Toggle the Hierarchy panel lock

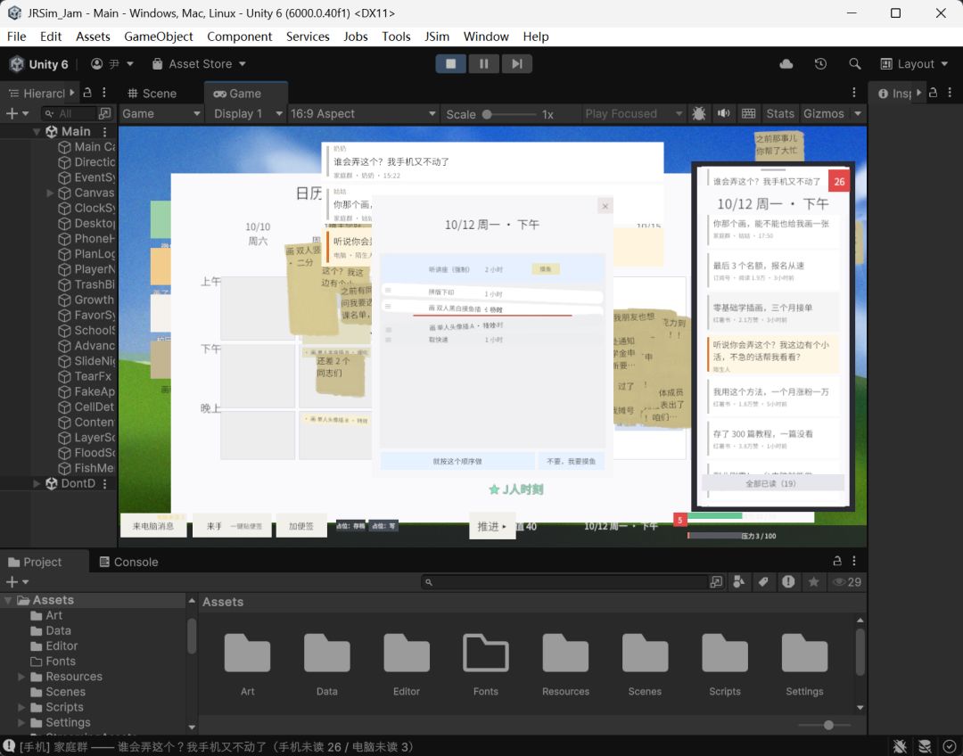point(87,93)
